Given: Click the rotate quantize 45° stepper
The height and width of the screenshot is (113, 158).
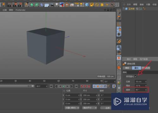Looking at the screenshot, I should 146,90.
